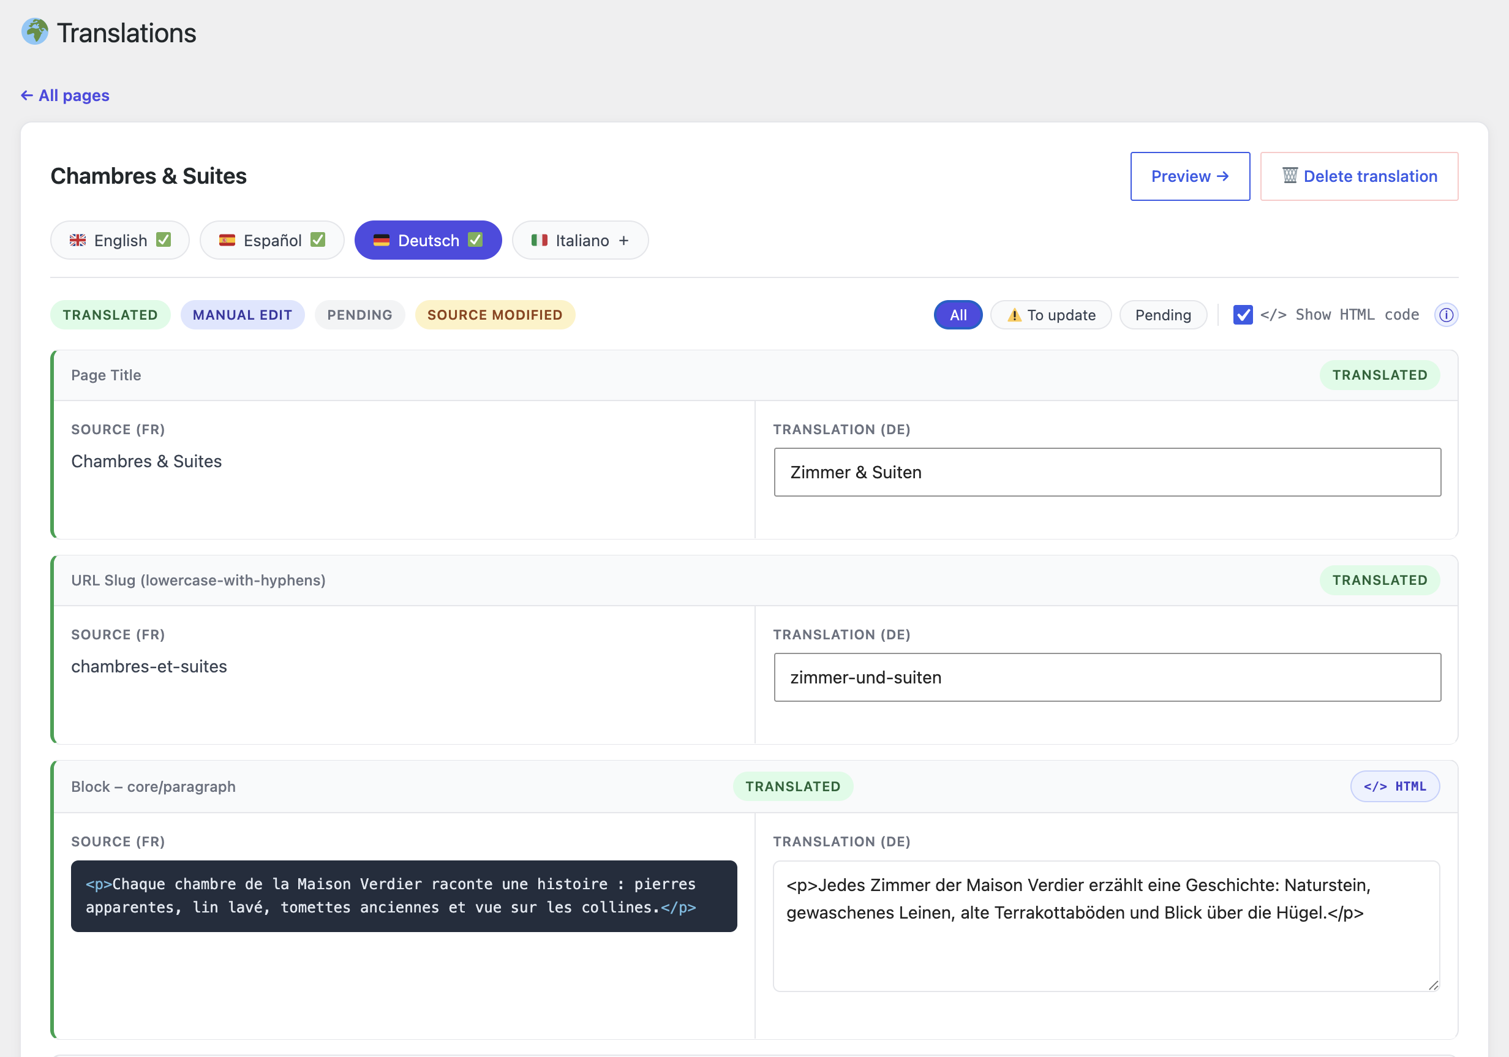Click the textarea resize handle

tap(1434, 985)
